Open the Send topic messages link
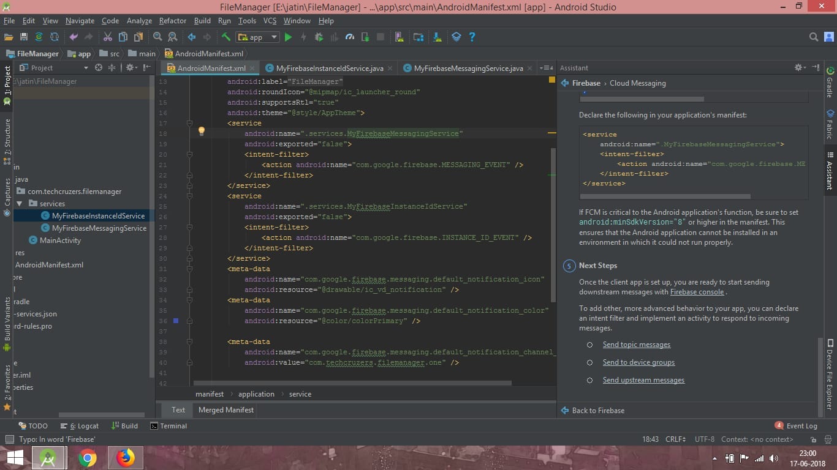This screenshot has width=837, height=470. click(636, 345)
